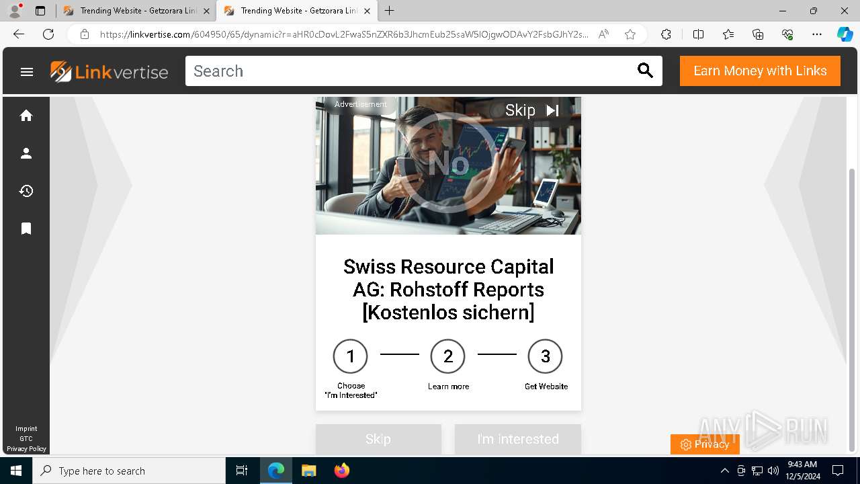Open tab actions menu
The image size is (860, 484).
click(x=40, y=11)
